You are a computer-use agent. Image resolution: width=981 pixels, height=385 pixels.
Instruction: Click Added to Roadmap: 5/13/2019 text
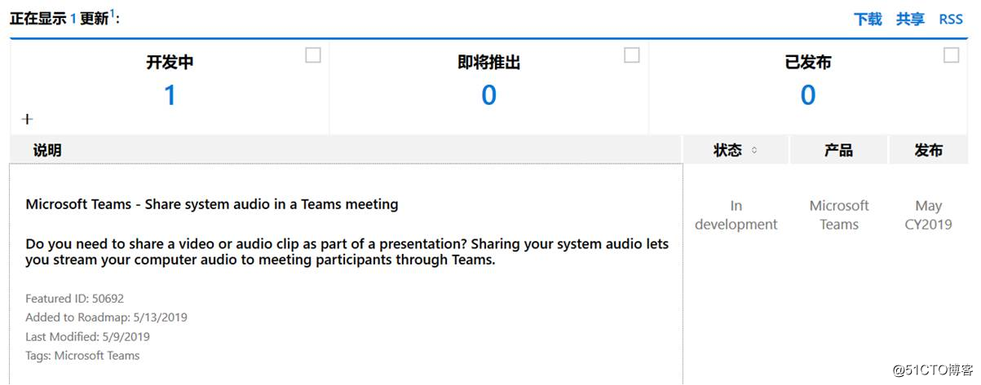pyautogui.click(x=106, y=317)
